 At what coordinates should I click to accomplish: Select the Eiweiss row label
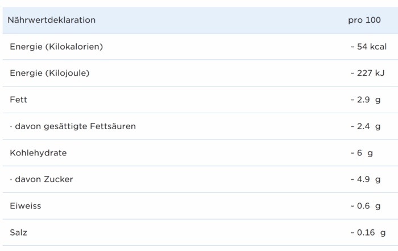[x=26, y=206]
